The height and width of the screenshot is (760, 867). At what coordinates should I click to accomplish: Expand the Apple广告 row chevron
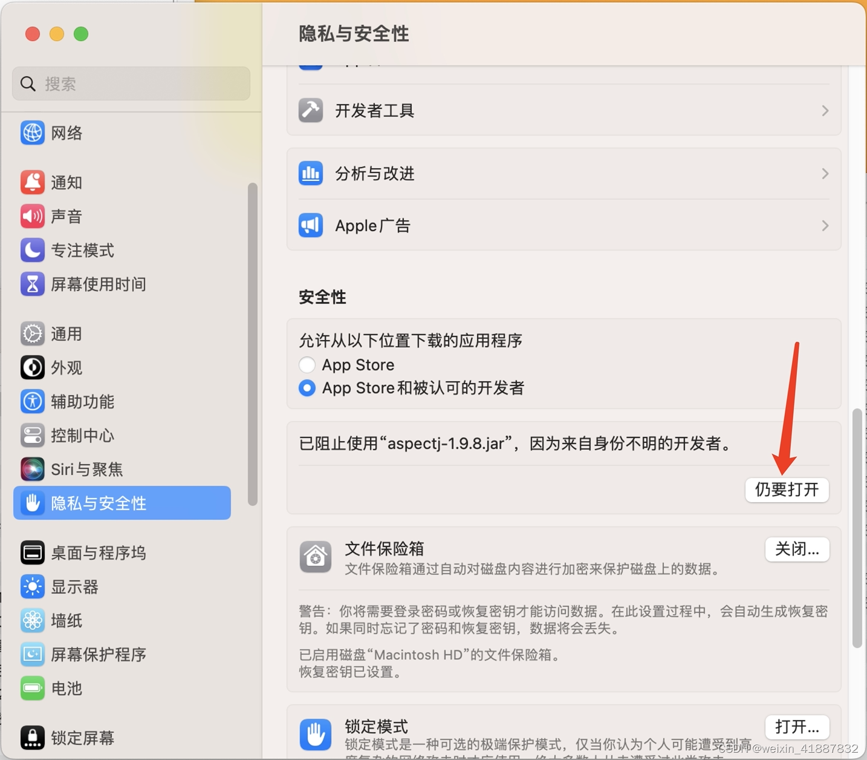click(x=825, y=226)
